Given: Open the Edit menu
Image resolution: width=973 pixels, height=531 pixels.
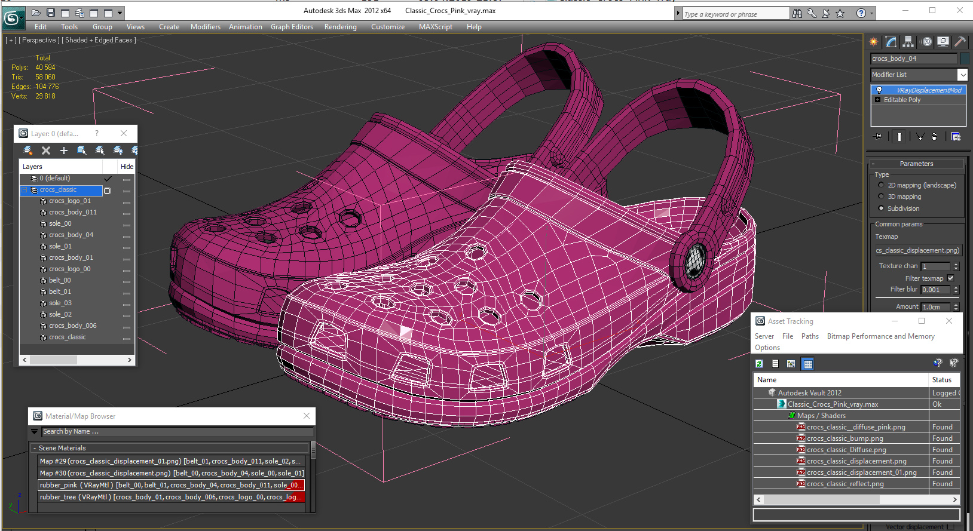Looking at the screenshot, I should [x=41, y=27].
